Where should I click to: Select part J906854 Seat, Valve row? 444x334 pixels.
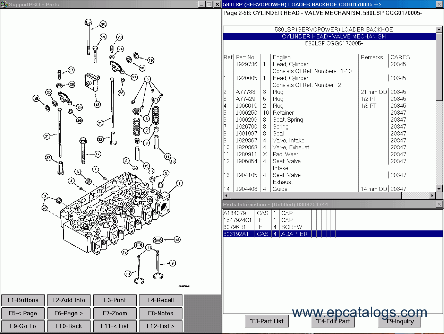click(329, 161)
